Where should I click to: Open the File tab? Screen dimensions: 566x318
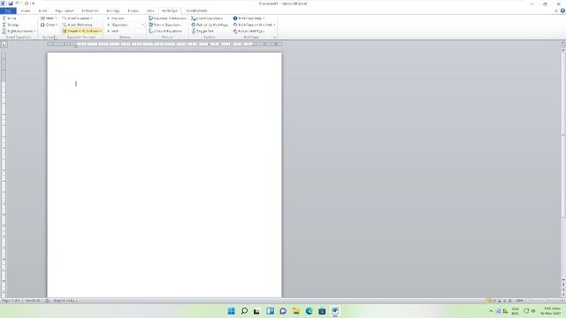point(8,11)
